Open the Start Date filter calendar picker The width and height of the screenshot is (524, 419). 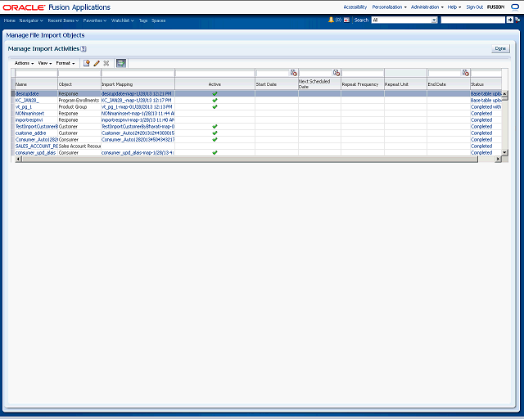294,73
